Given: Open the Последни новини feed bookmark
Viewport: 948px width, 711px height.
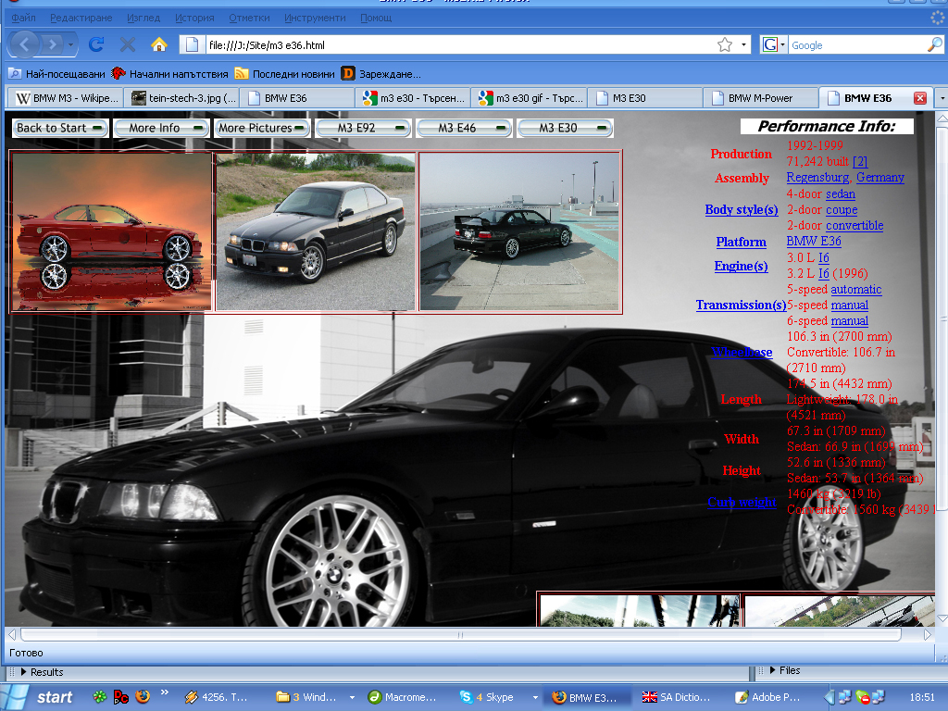Looking at the screenshot, I should point(285,74).
